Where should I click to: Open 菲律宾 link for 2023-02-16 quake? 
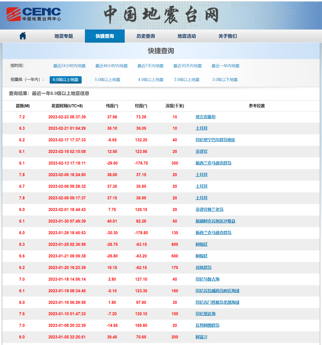pyautogui.click(x=202, y=151)
